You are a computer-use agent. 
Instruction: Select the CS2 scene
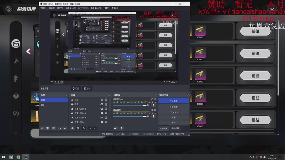coord(54,105)
